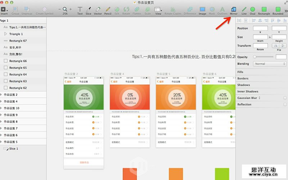The width and height of the screenshot is (288, 180).
Task: Click the Create Symbol icon
Action: (x=44, y=9)
